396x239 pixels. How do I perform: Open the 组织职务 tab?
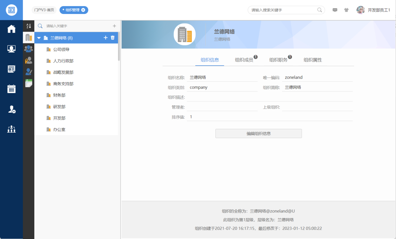point(278,60)
